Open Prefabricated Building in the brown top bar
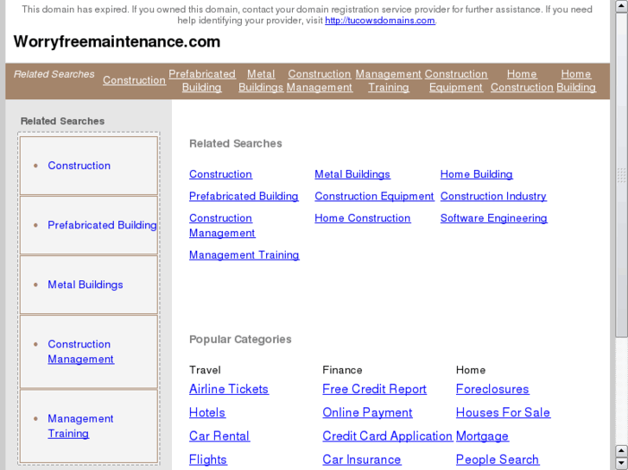 tap(202, 80)
